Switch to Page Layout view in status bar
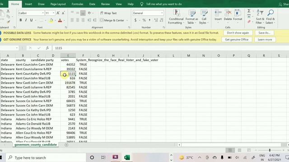The height and width of the screenshot is (162, 289). tap(239, 150)
